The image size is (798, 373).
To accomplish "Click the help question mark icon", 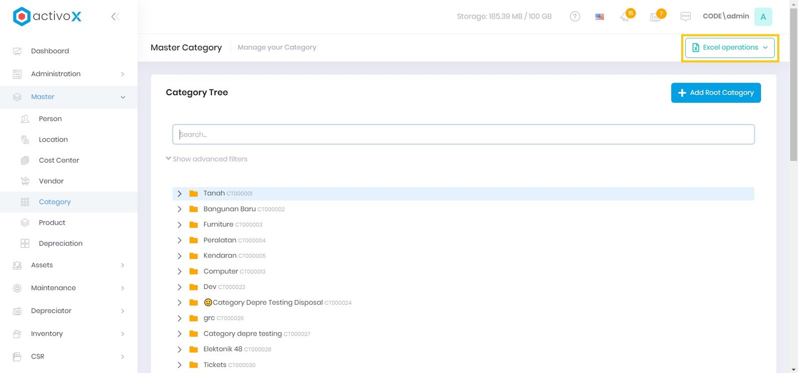I will tap(575, 16).
